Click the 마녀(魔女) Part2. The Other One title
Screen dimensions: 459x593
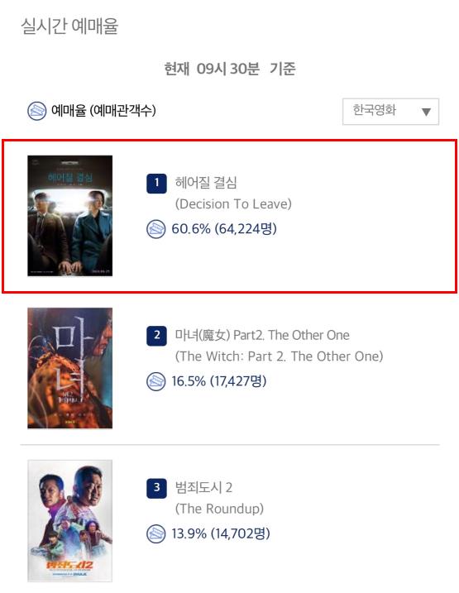(x=262, y=335)
